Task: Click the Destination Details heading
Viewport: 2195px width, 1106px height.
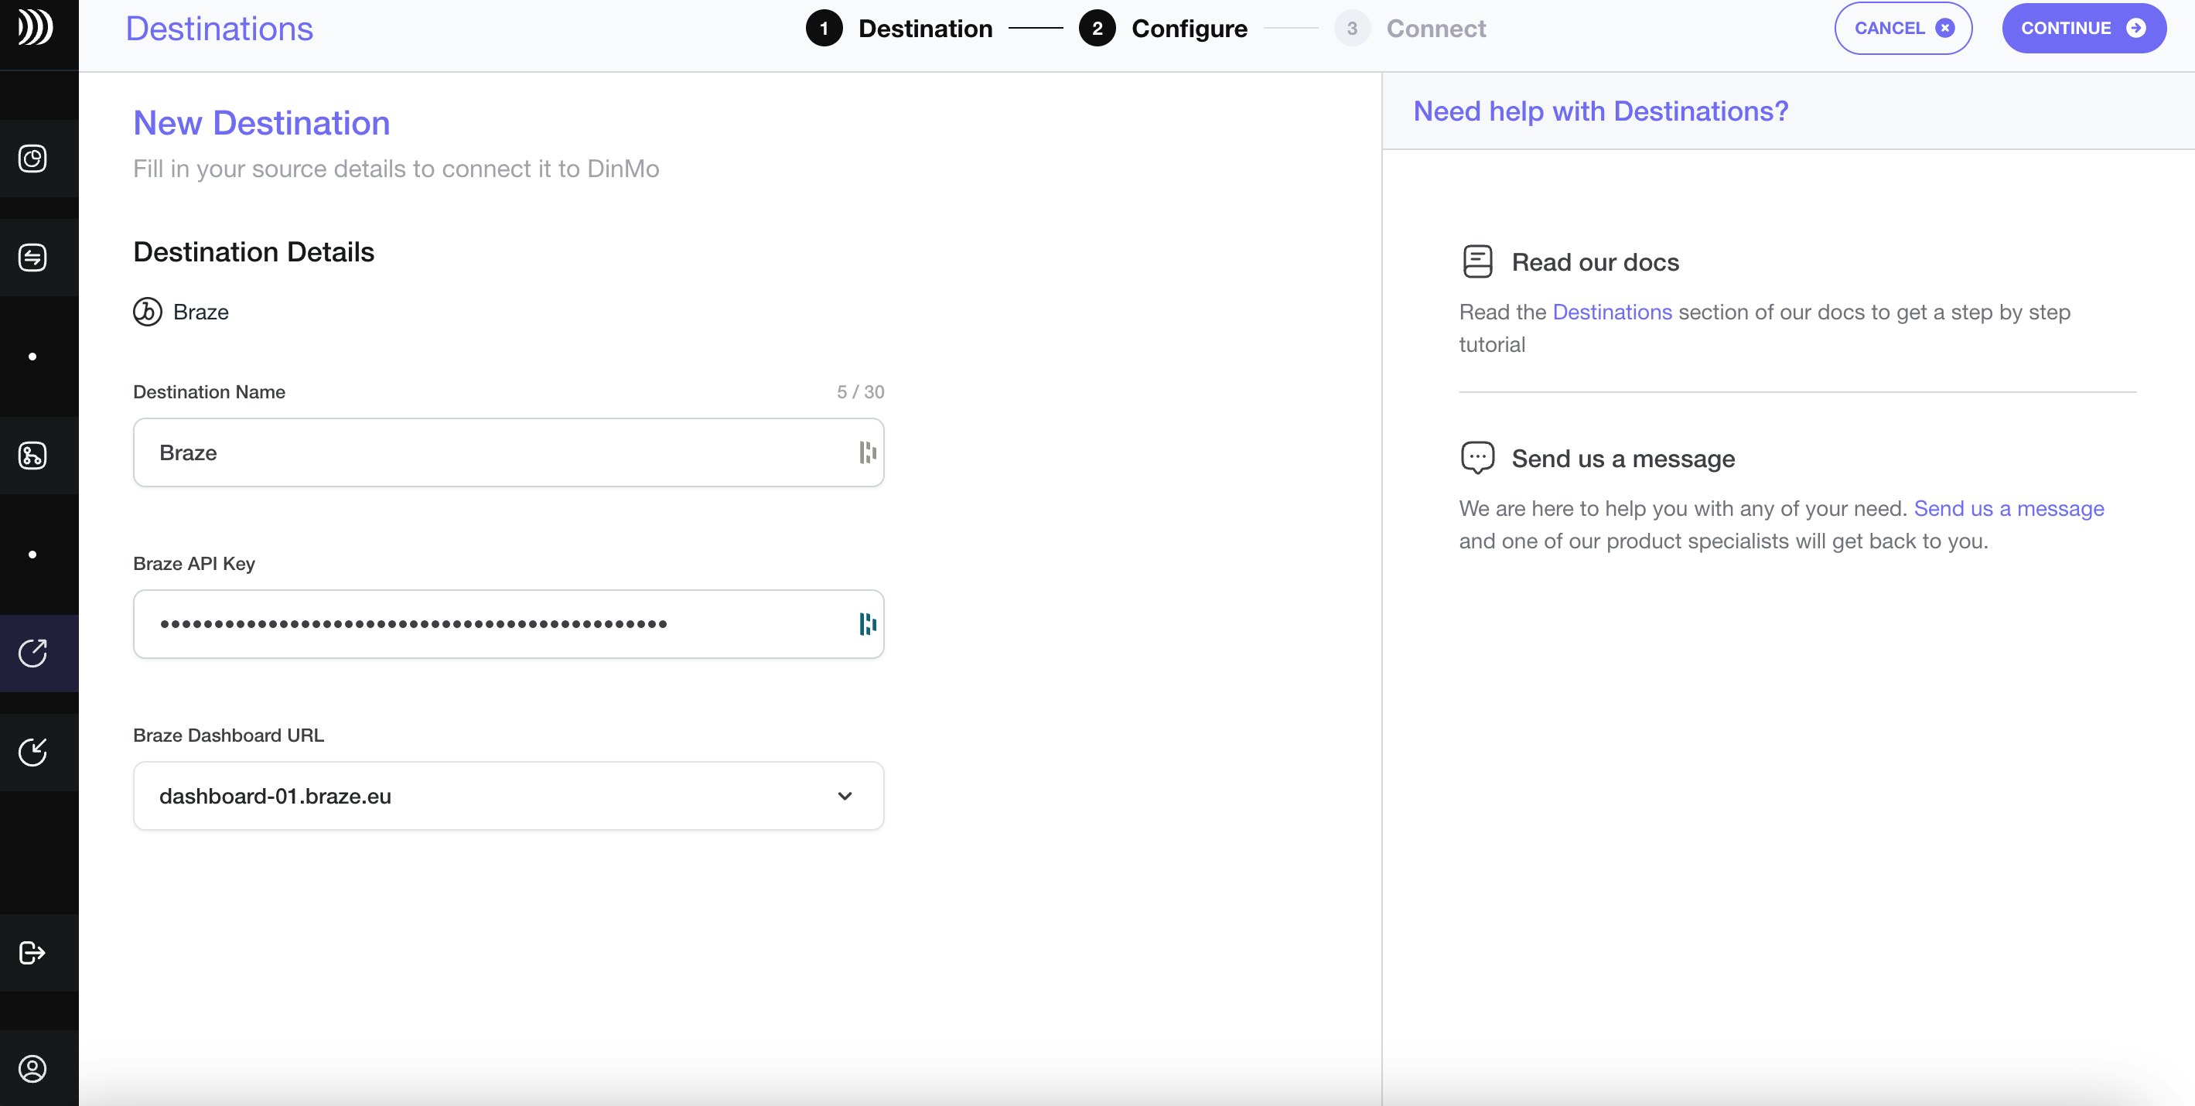Action: coord(254,252)
